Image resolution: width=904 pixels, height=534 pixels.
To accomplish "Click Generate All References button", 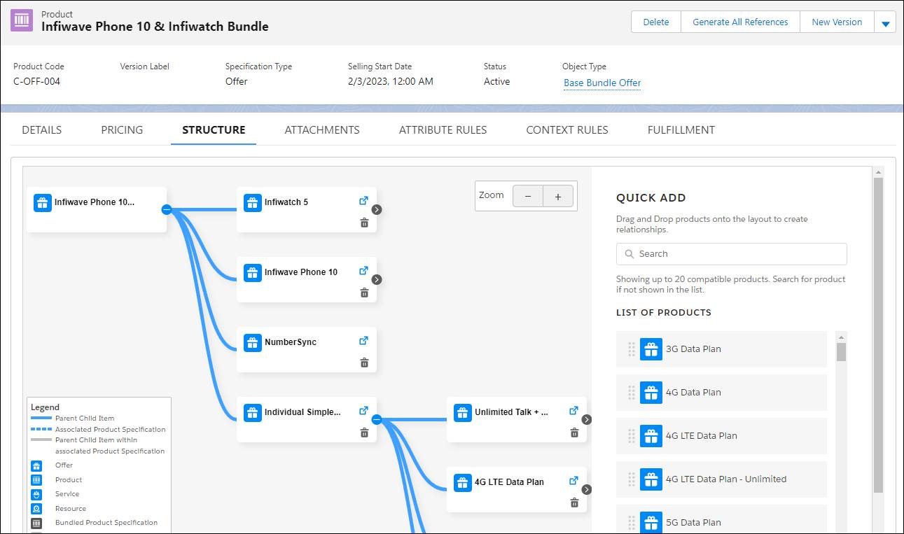I will [740, 22].
